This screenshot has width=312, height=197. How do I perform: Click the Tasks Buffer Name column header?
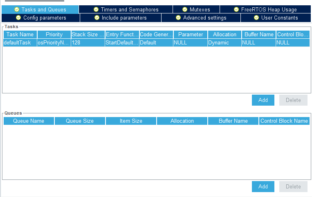[259, 35]
